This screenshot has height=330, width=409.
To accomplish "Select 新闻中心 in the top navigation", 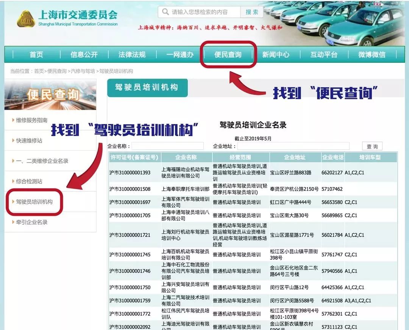I will (276, 54).
